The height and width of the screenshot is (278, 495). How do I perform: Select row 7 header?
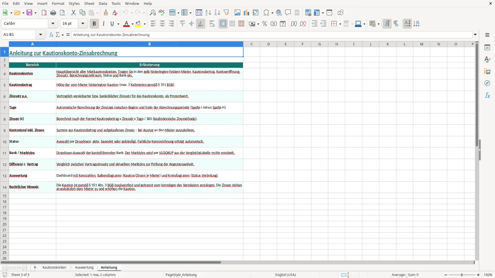[5, 107]
